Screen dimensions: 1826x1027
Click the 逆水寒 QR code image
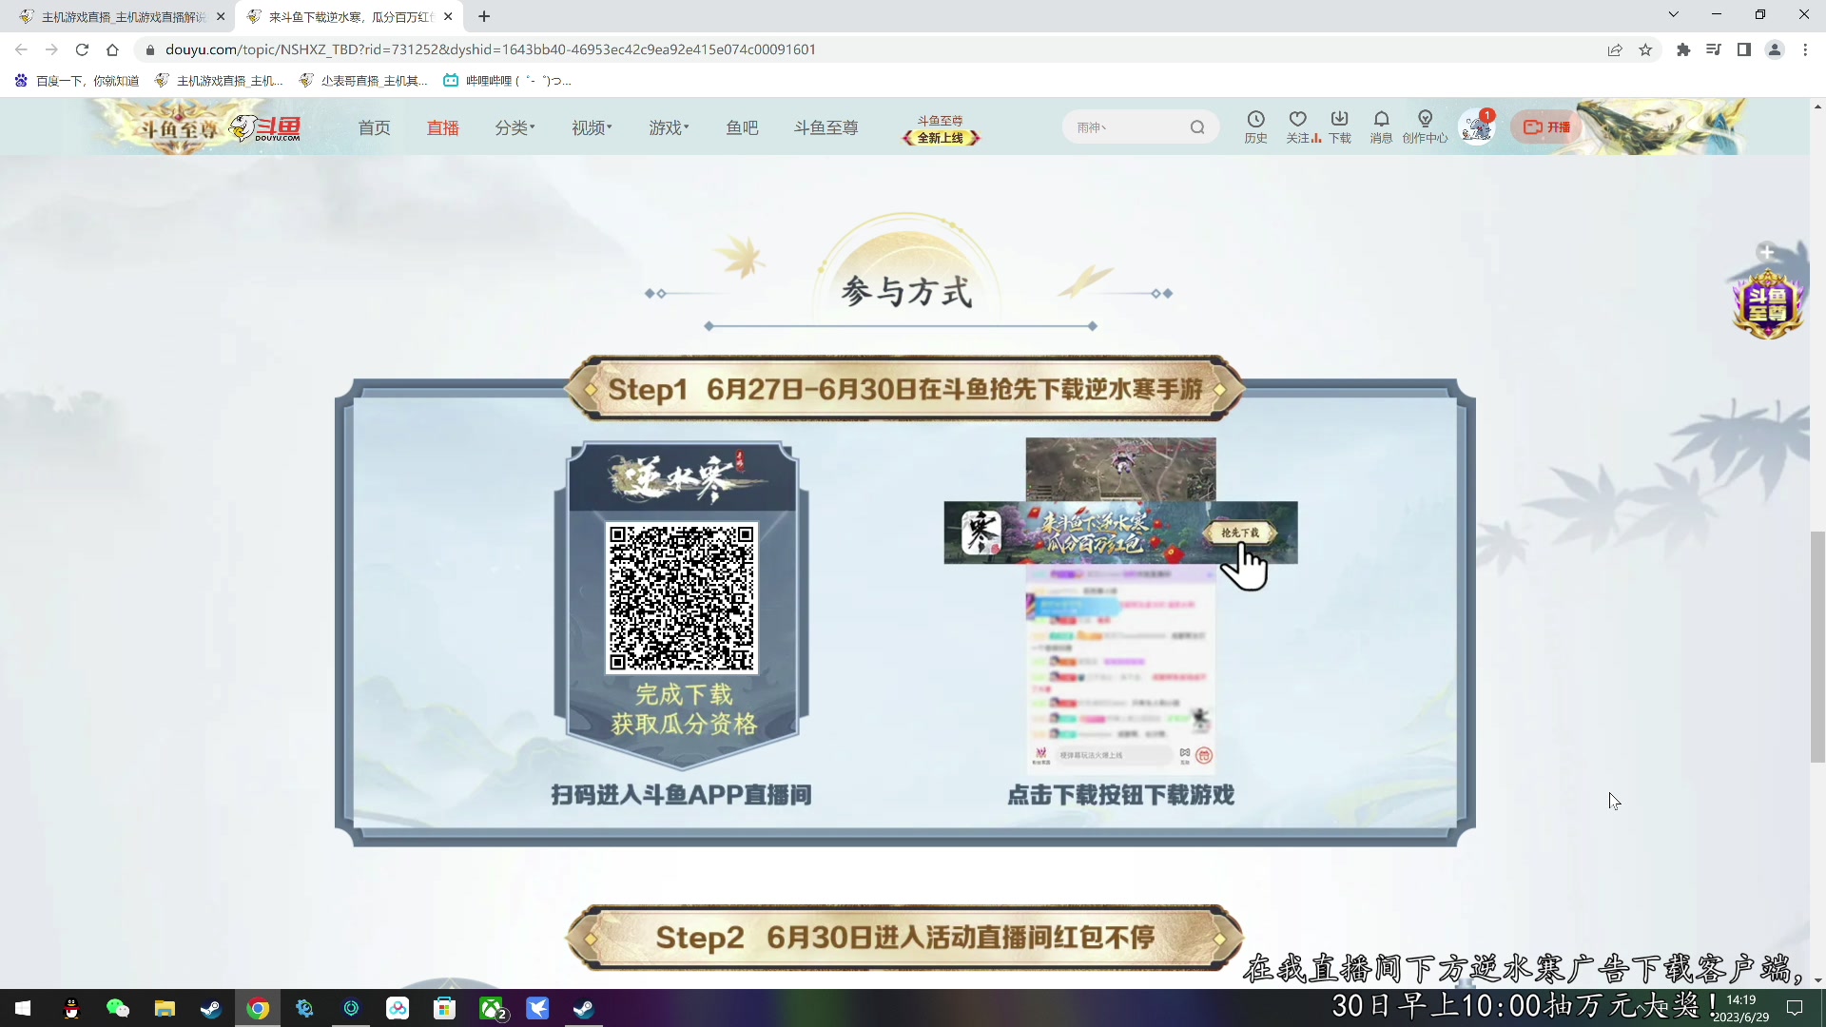[x=681, y=597]
